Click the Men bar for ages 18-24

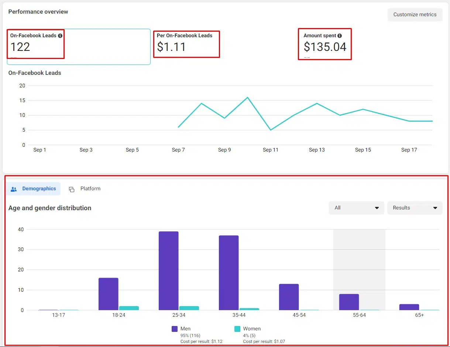point(108,294)
